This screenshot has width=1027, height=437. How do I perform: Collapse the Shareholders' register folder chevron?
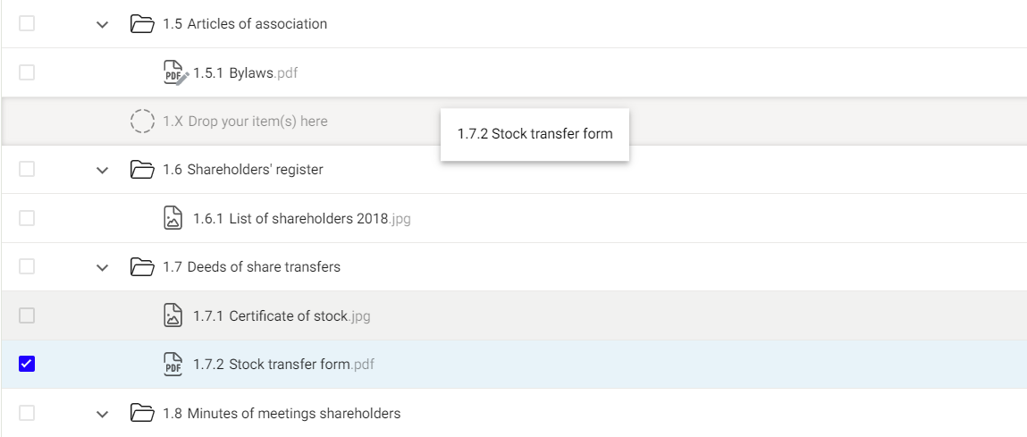point(102,170)
